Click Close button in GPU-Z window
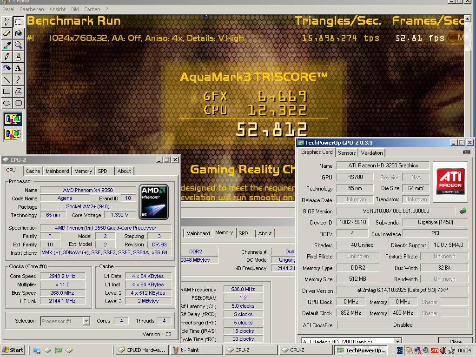This screenshot has width=476, height=357. [x=456, y=341]
